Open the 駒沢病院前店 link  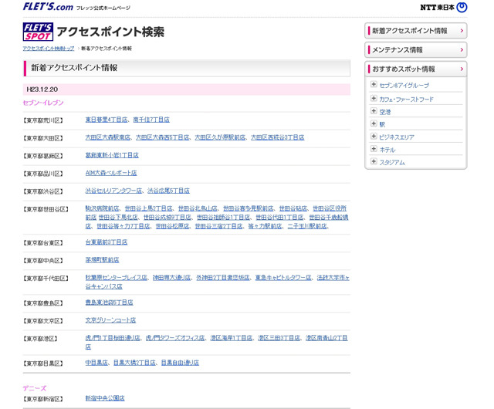(x=103, y=208)
